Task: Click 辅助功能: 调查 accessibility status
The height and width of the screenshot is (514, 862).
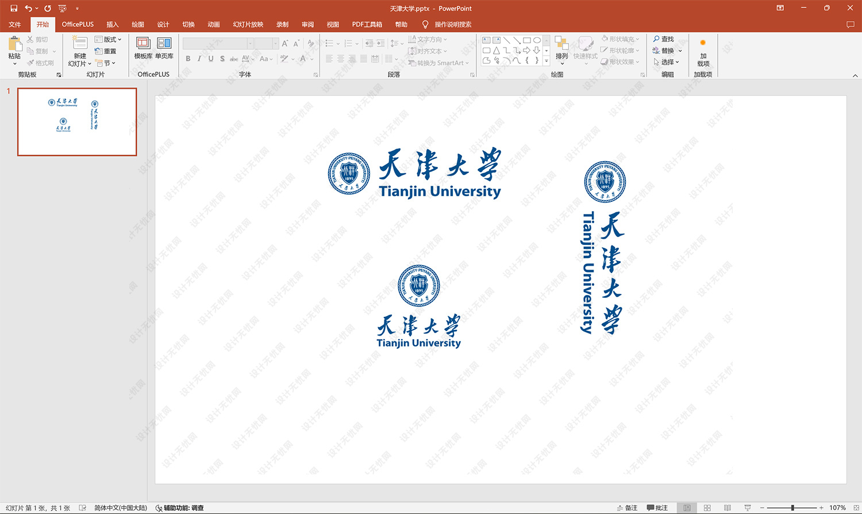Action: pyautogui.click(x=179, y=508)
